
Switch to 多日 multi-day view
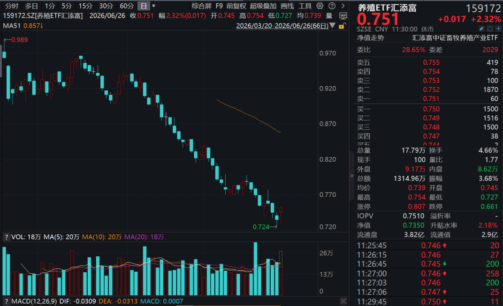tap(31, 6)
